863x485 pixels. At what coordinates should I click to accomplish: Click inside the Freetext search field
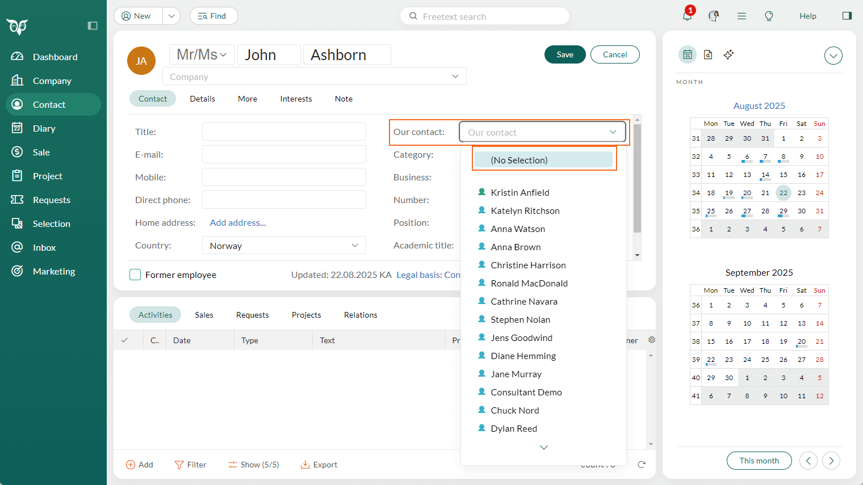(484, 16)
